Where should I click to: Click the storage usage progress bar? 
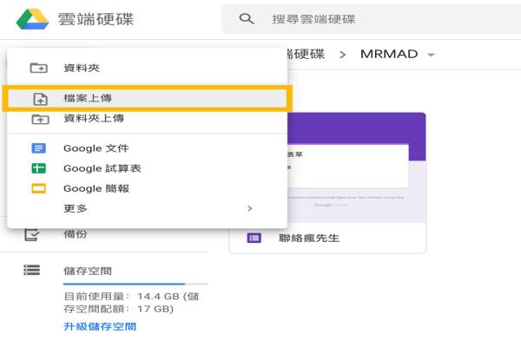pos(135,284)
